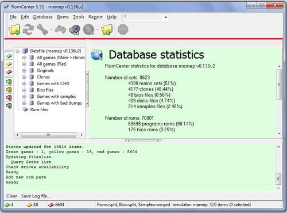
Task: Click the vertical splitter handle beside tree
Action: pyautogui.click(x=88, y=89)
